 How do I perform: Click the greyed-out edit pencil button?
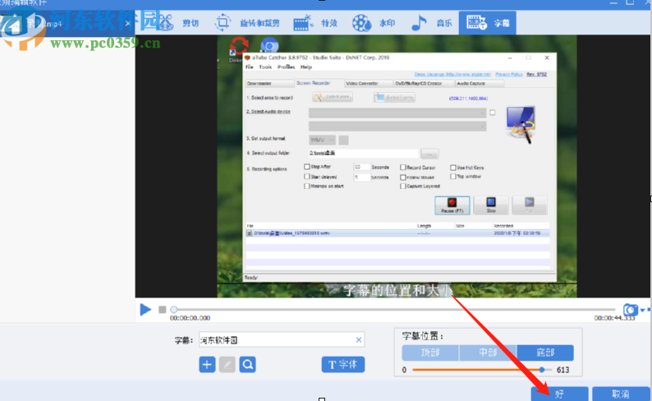(x=227, y=365)
